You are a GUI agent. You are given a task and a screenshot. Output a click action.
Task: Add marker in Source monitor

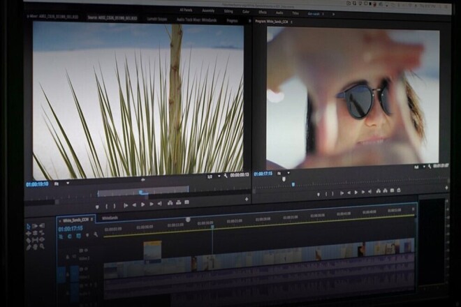coord(97,207)
